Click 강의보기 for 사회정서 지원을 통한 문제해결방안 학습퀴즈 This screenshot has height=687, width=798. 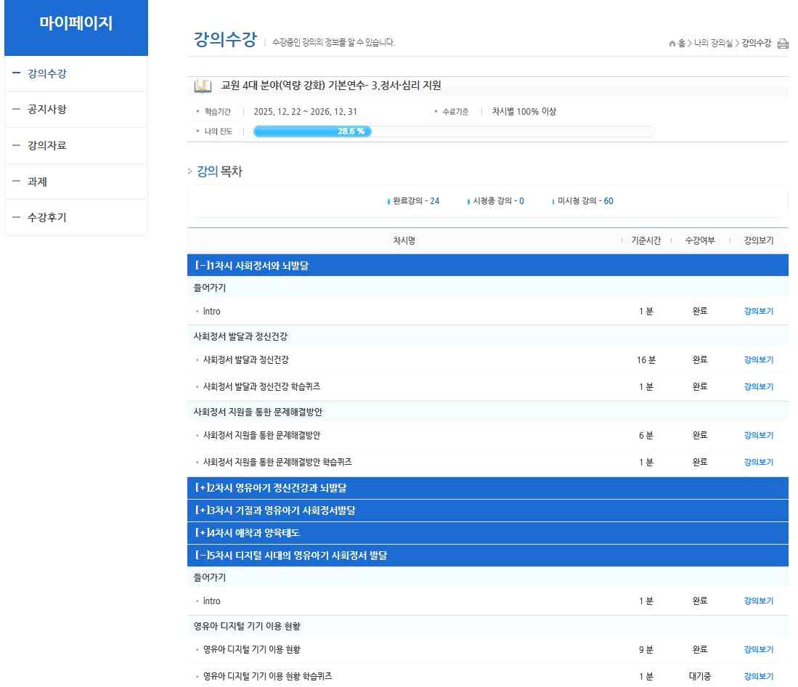758,463
